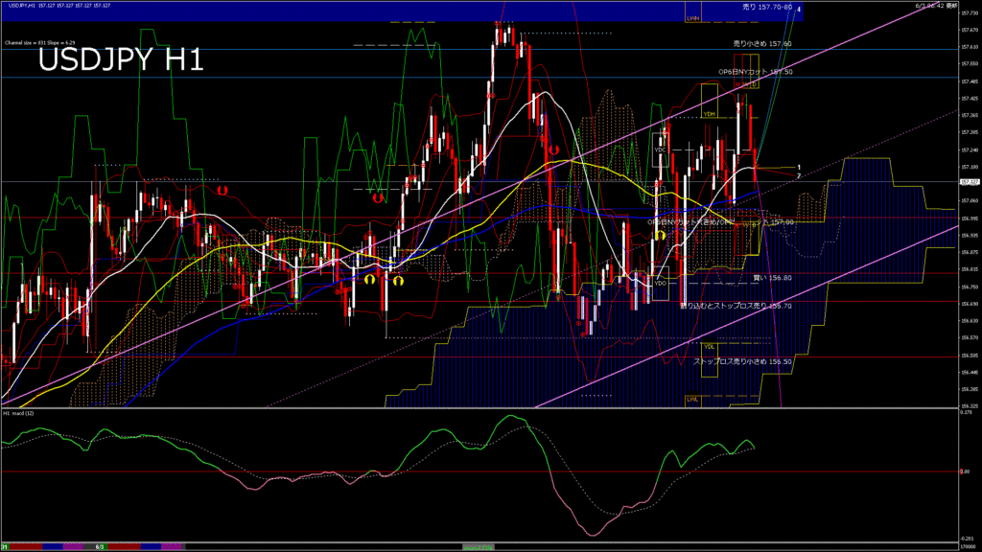Screen dimensions: 982x552
Task: Click the H1 macd(12) indicator label
Action: 19,413
